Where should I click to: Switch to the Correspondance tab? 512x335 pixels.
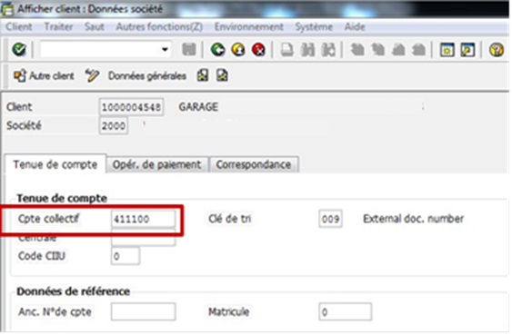tap(254, 164)
